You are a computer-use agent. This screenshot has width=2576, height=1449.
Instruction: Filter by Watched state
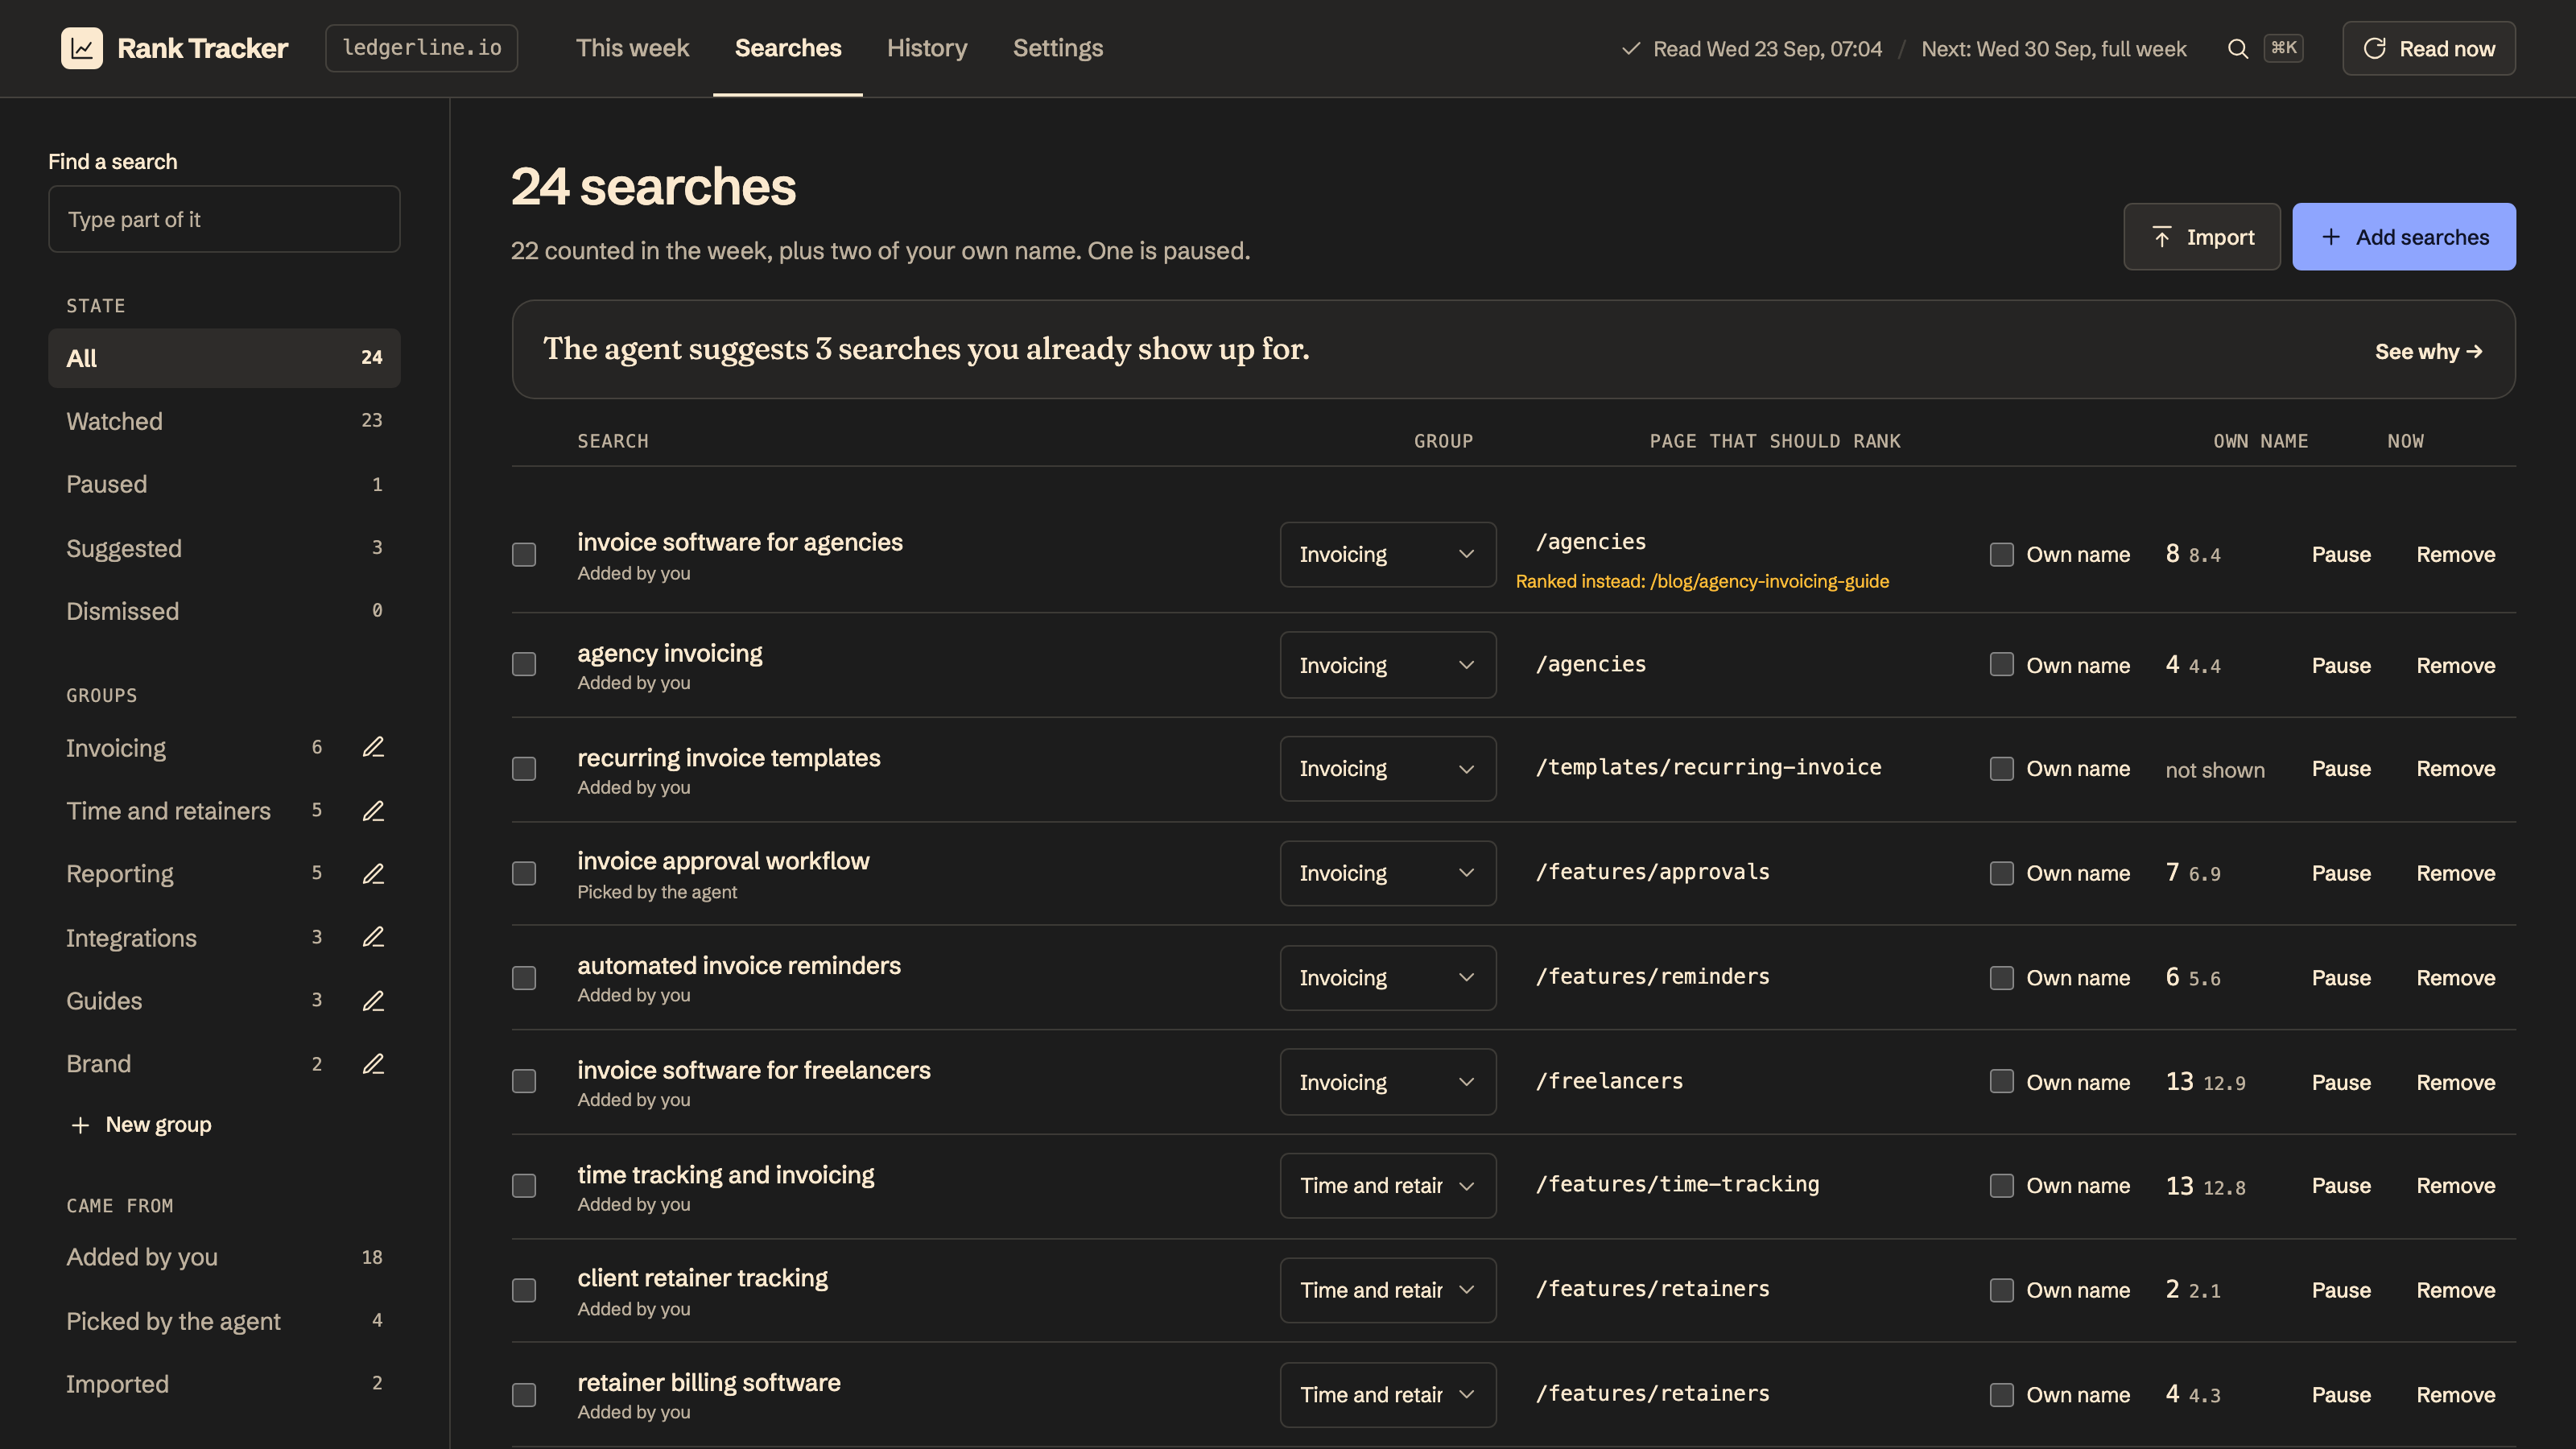(224, 421)
